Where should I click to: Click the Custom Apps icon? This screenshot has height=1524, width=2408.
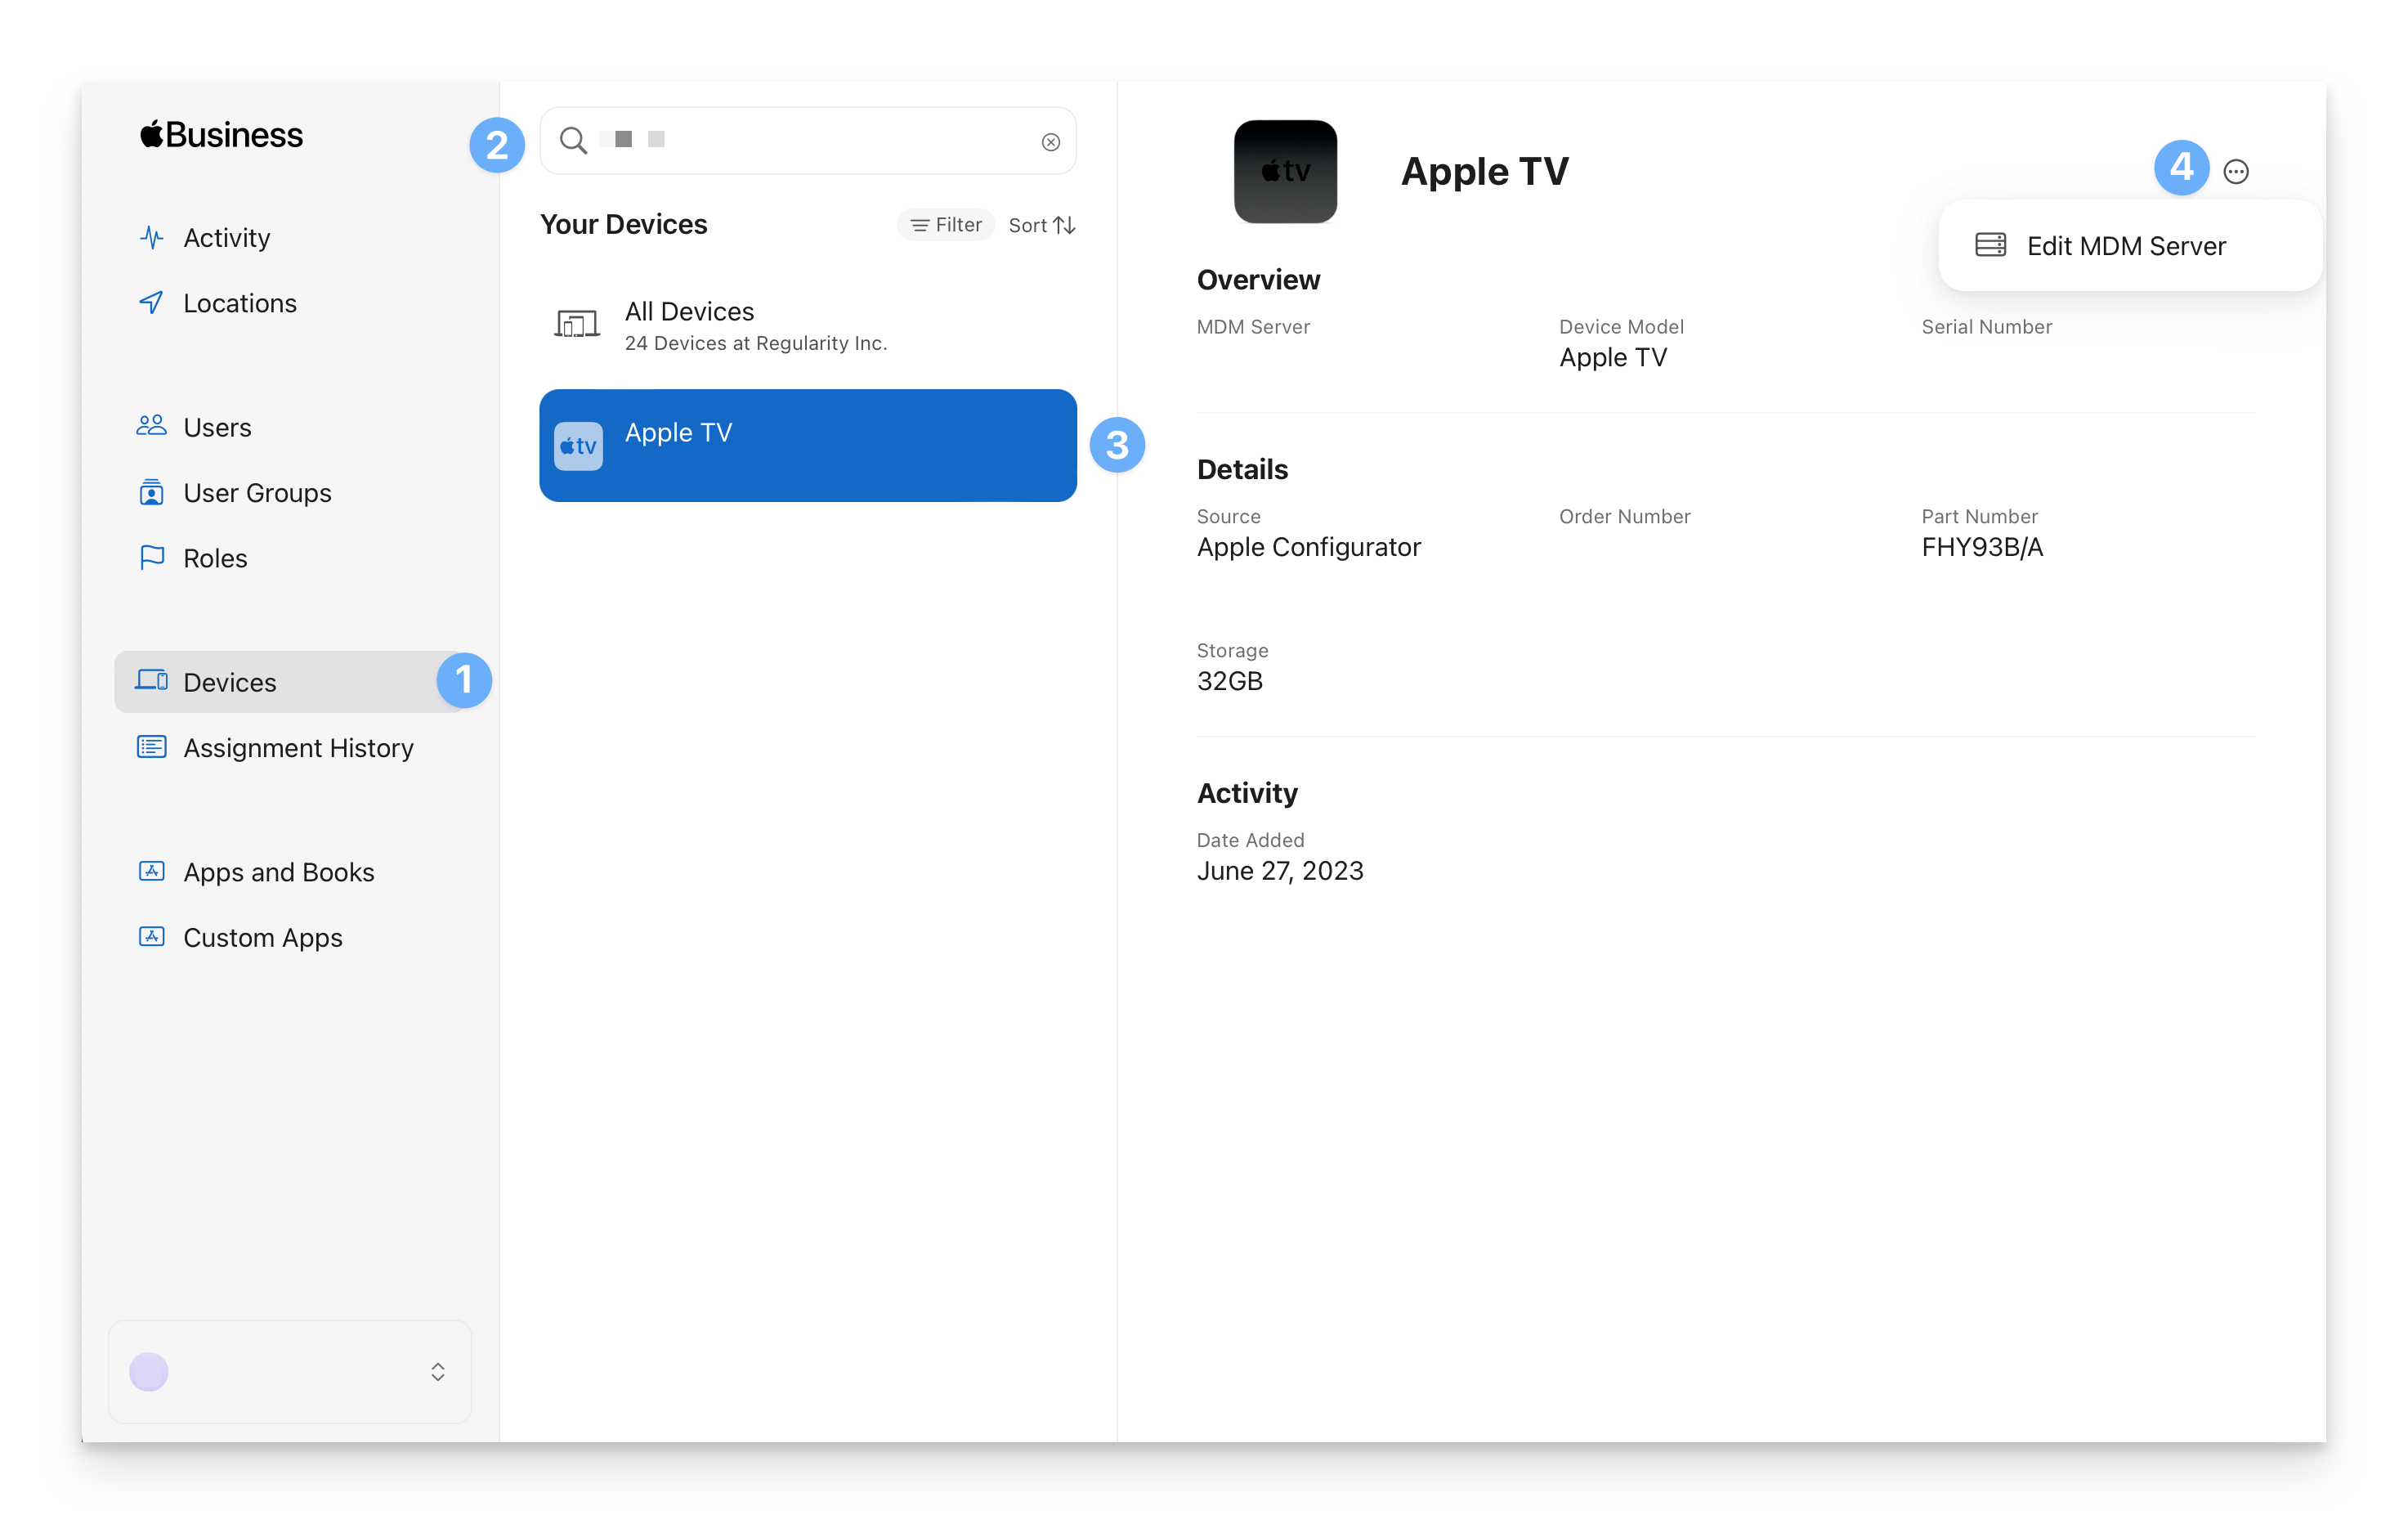click(151, 937)
